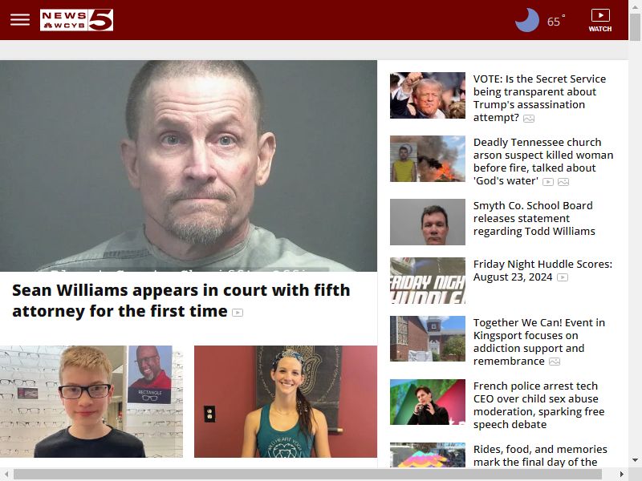The width and height of the screenshot is (642, 481).
Task: Click the vertical scrollbar down arrow
Action: click(x=635, y=460)
